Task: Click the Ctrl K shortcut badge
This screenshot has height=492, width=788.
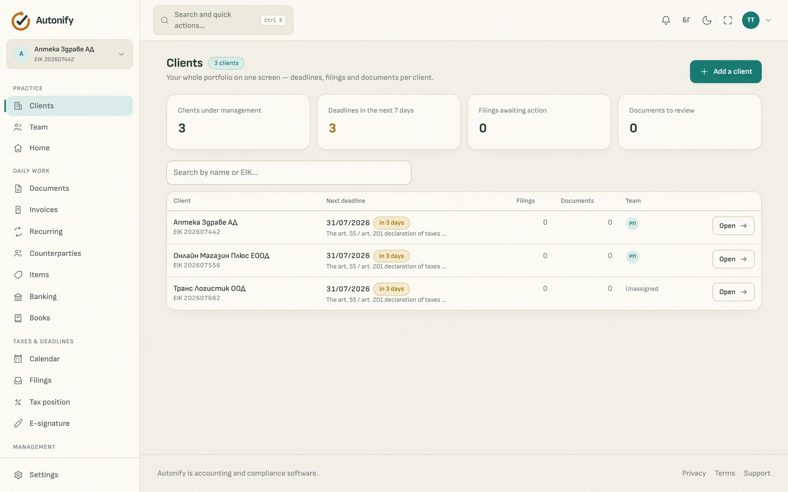Action: (x=273, y=20)
